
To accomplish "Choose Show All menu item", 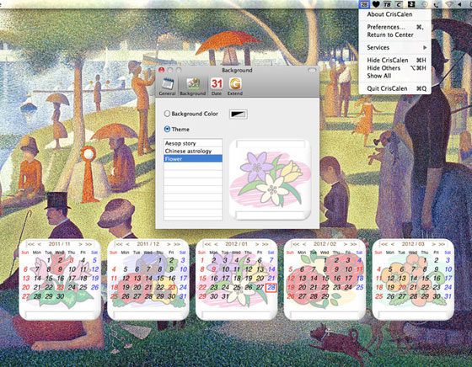I will [395, 76].
